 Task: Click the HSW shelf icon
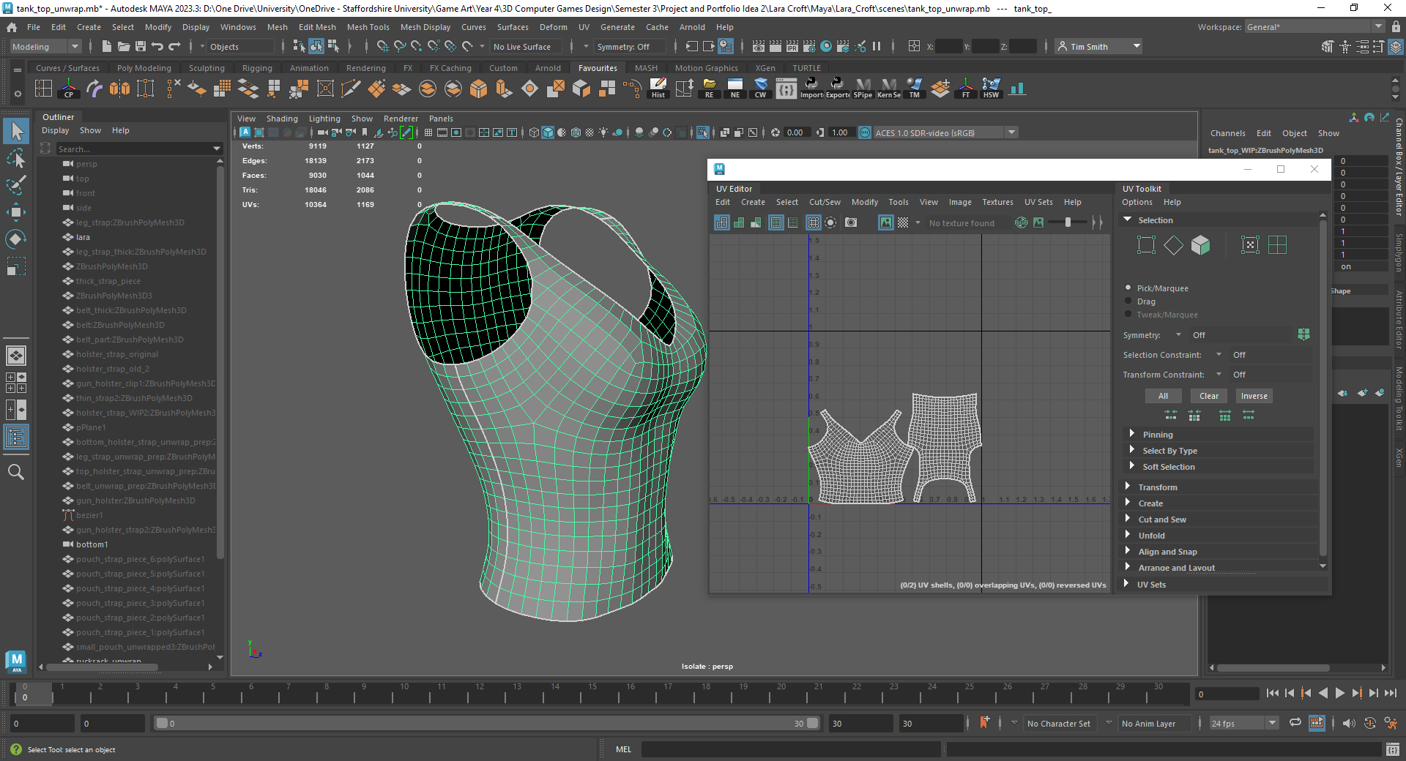tap(991, 89)
